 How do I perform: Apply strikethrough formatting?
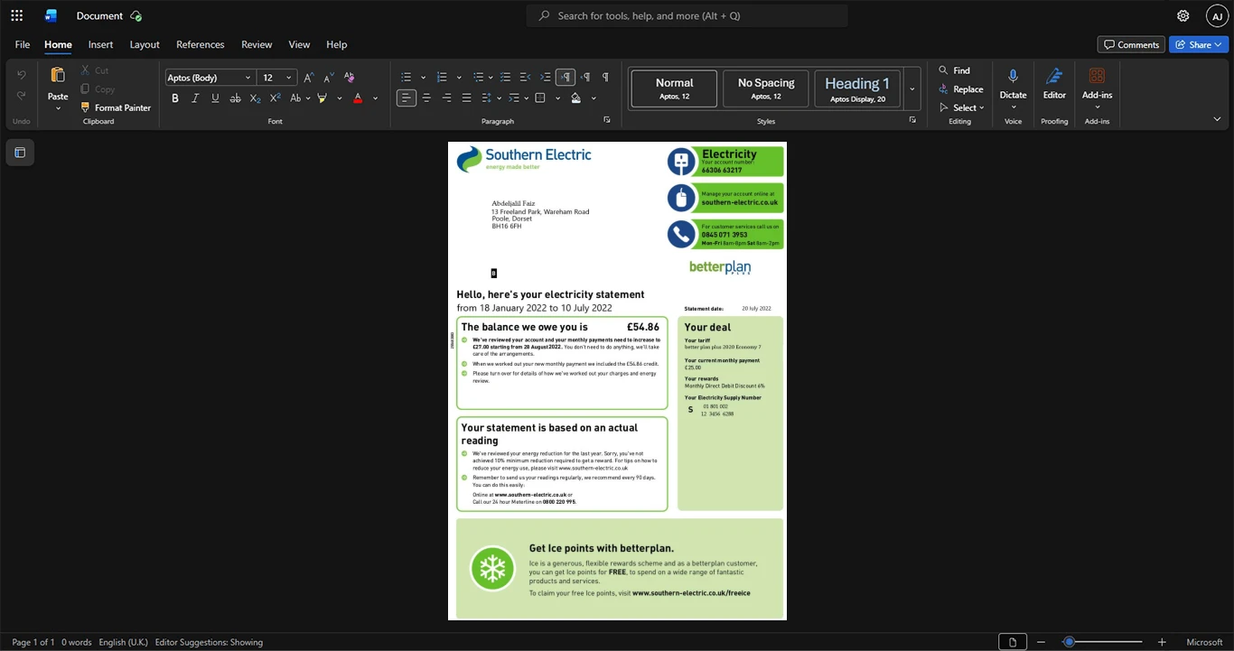point(235,98)
